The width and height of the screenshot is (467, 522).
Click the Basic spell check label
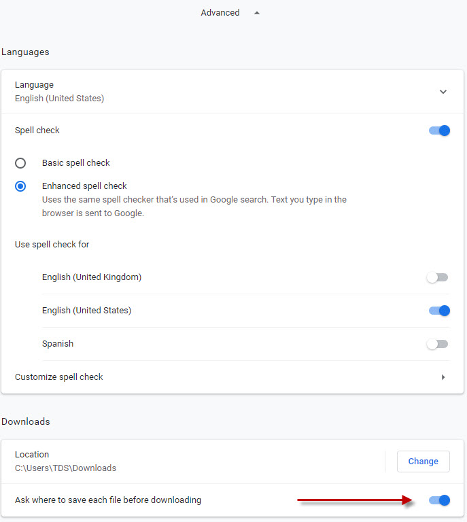click(76, 163)
